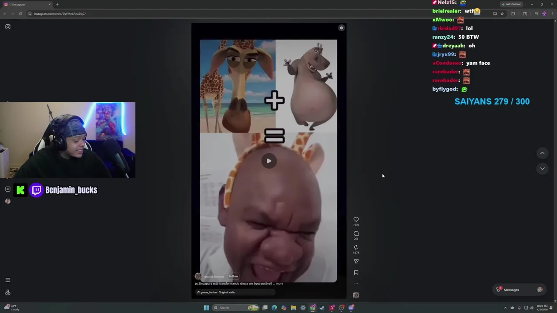The image size is (557, 313).
Task: Switch to Chrome in the taskbar
Action: click(x=312, y=308)
